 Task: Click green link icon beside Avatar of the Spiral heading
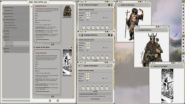coord(34,47)
